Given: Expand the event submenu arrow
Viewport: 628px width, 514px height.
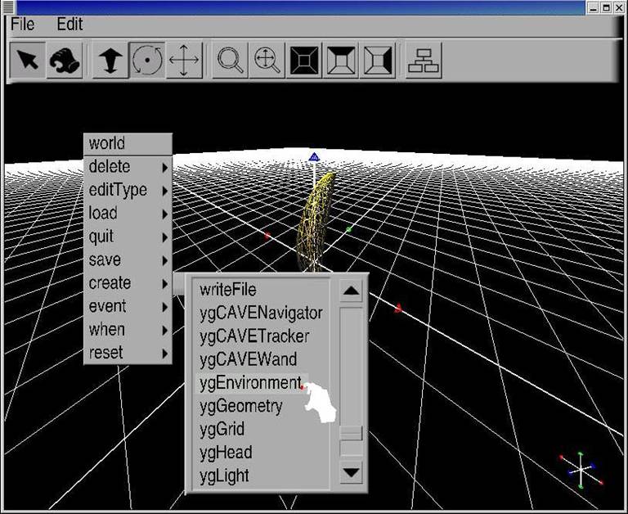Looking at the screenshot, I should [x=164, y=307].
